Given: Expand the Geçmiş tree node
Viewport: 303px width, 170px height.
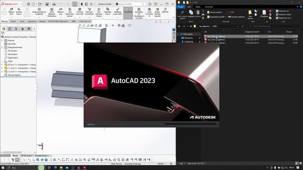Looking at the screenshot, I should [2, 41].
